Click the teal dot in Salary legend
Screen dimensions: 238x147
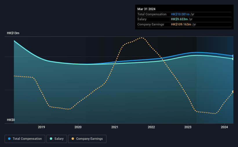click(x=51, y=139)
